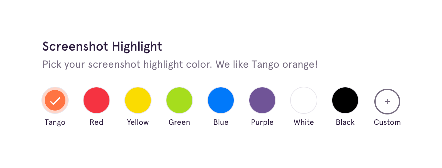Pick the Yellow highlight color circle
442x168 pixels.
[138, 100]
